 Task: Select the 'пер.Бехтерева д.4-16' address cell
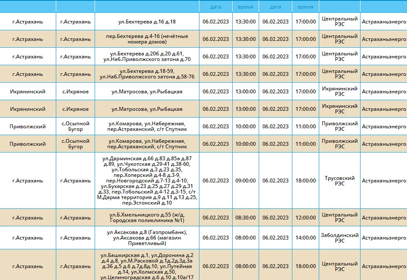pyautogui.click(x=147, y=39)
